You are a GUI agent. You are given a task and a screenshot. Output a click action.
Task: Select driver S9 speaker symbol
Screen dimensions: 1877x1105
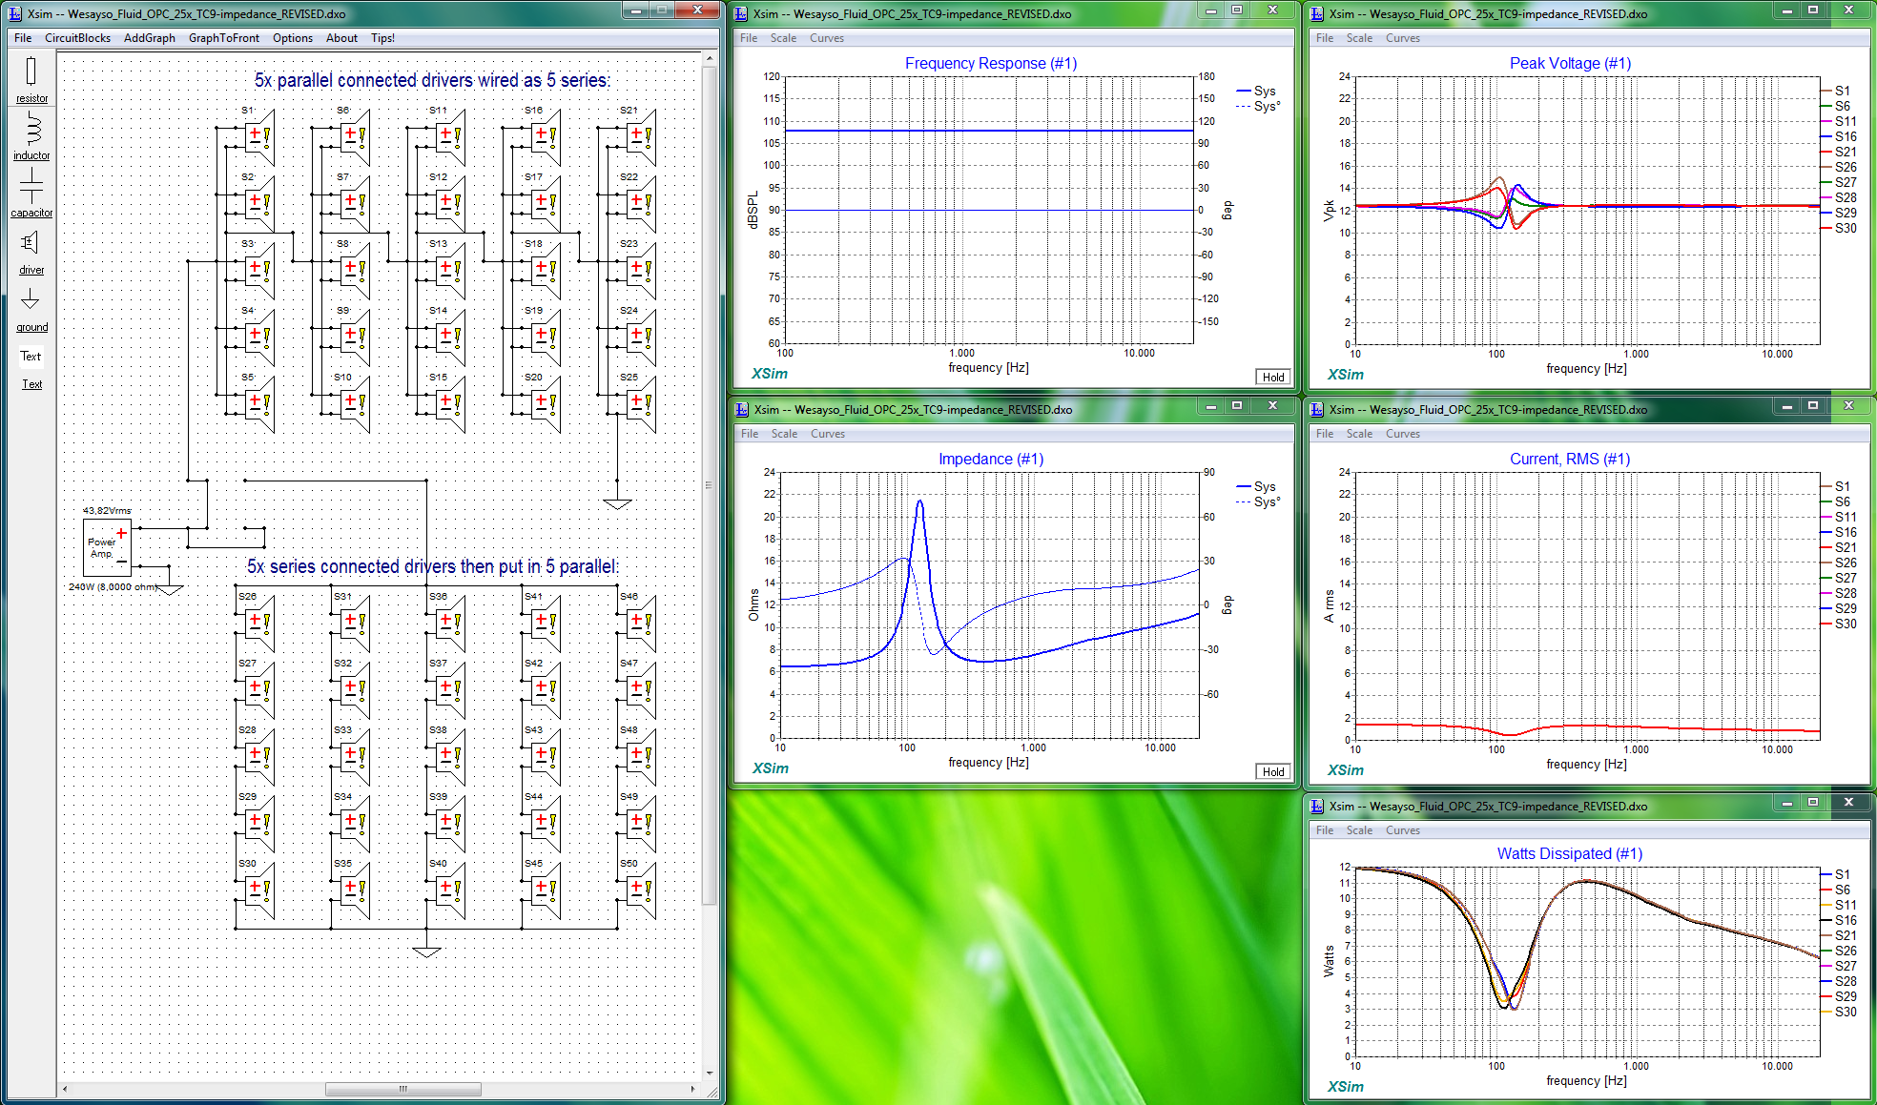pyautogui.click(x=355, y=338)
